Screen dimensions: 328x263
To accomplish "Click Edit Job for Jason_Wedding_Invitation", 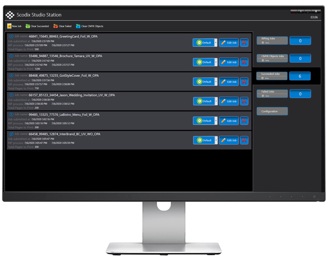I will click(229, 101).
